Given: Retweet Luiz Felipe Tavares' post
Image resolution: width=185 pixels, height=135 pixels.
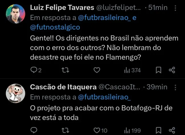Looking at the screenshot, I should point(65,70).
